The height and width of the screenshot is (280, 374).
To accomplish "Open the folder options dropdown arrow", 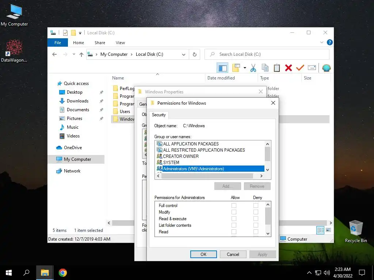I will coord(245,68).
